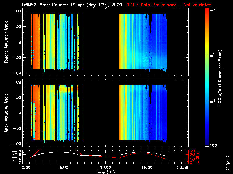Click the black data gap in Toward panel
This screenshot has width=233, height=174.
100,42
